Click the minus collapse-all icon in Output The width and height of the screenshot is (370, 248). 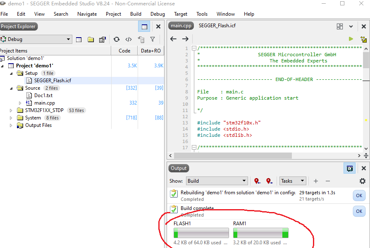tap(328, 181)
